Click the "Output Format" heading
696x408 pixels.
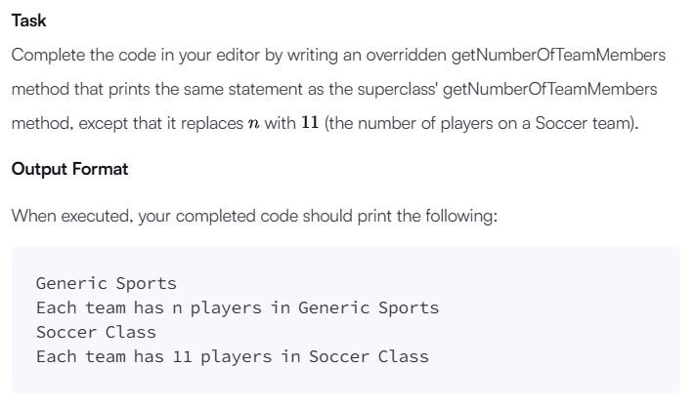[x=69, y=169]
